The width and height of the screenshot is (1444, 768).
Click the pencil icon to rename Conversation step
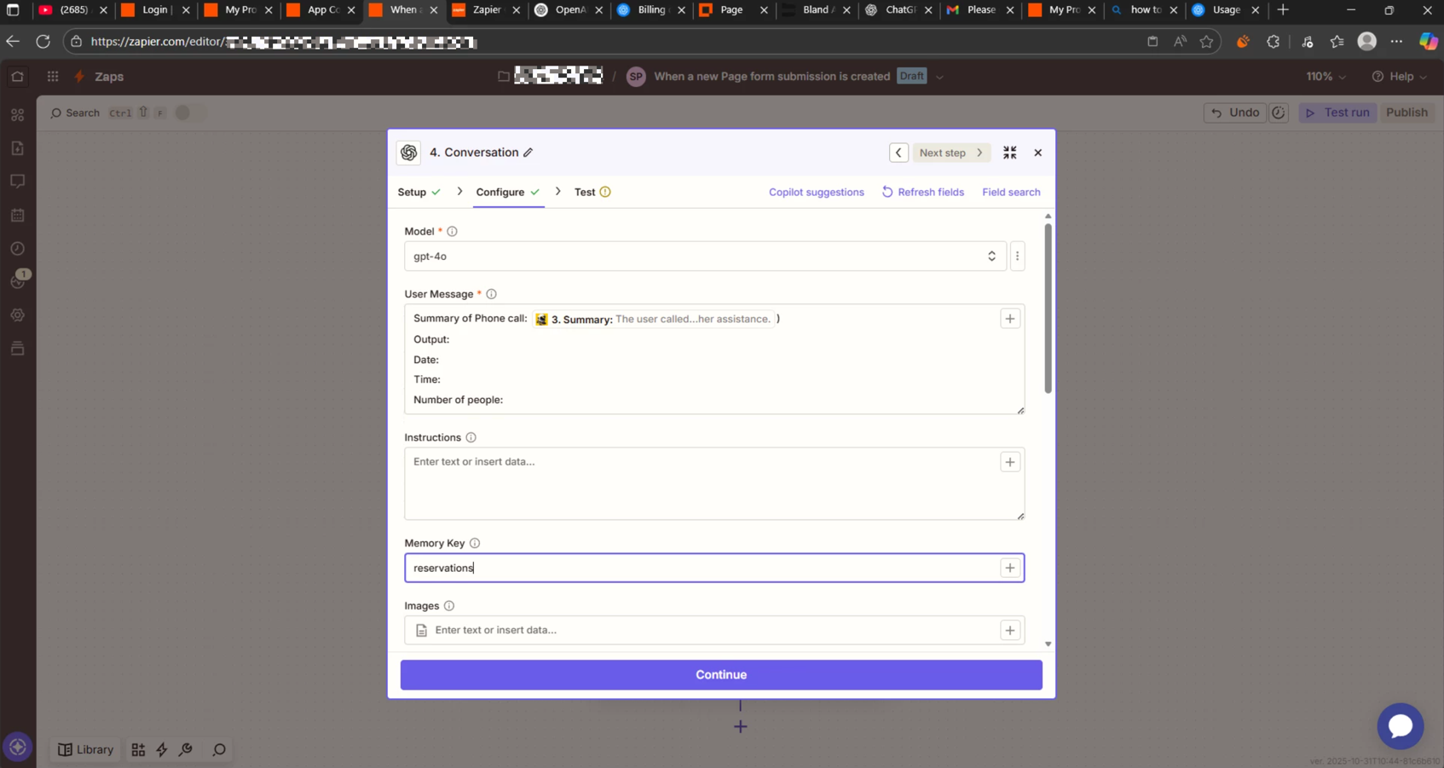coord(529,153)
